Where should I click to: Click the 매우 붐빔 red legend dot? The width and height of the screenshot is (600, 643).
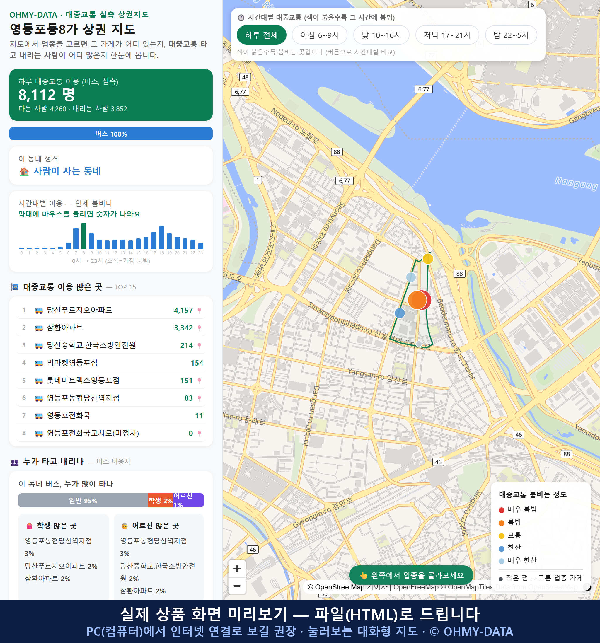pos(501,510)
